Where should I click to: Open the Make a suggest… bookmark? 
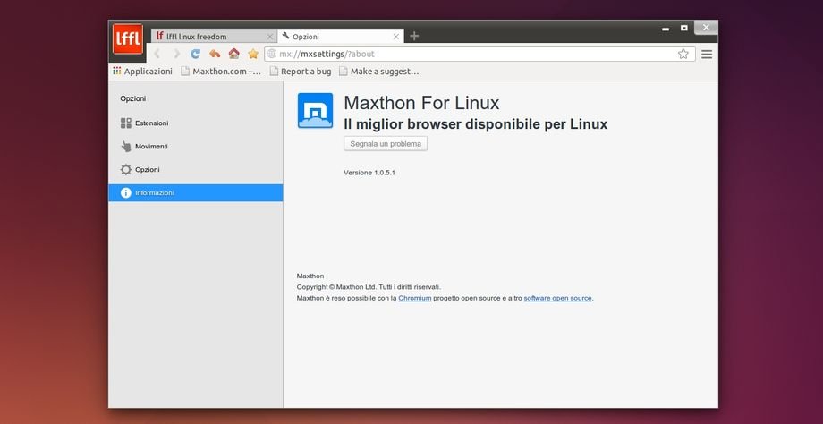pos(379,71)
